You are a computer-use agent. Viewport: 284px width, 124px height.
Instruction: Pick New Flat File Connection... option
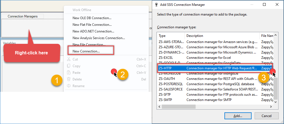pos(92,25)
